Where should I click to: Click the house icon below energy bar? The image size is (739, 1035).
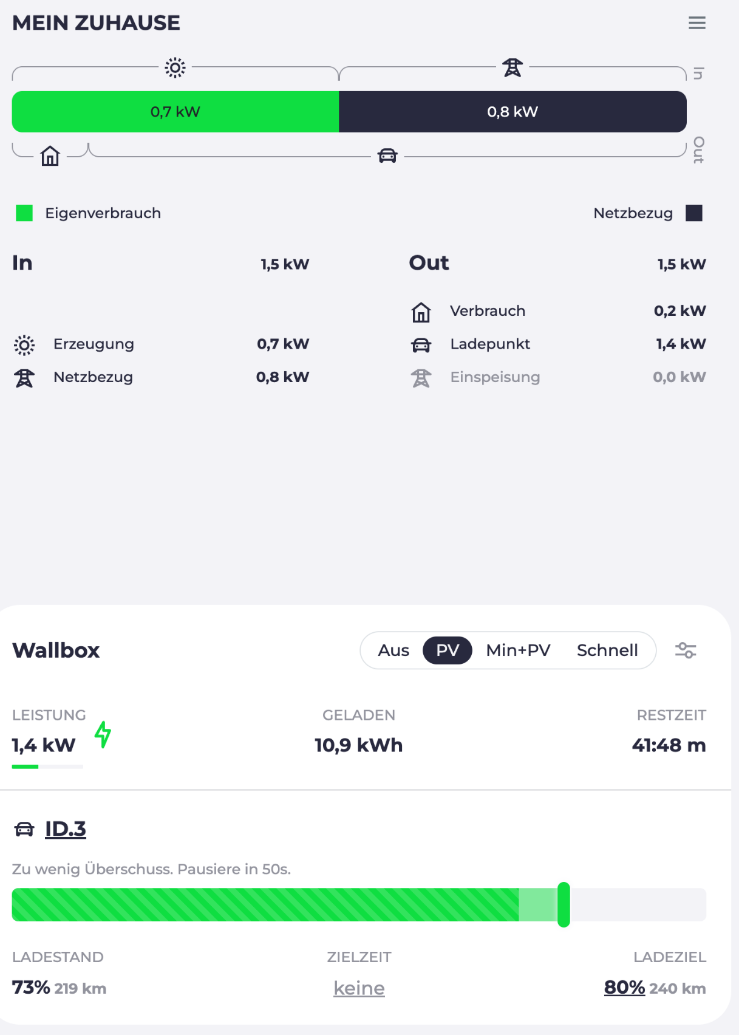[50, 156]
